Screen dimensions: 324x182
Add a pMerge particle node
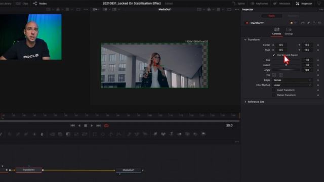pos(137,134)
